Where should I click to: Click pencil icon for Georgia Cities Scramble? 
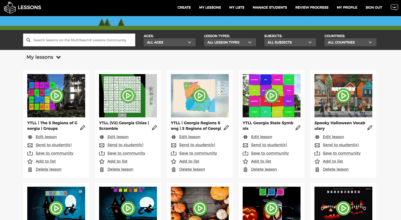(x=154, y=128)
